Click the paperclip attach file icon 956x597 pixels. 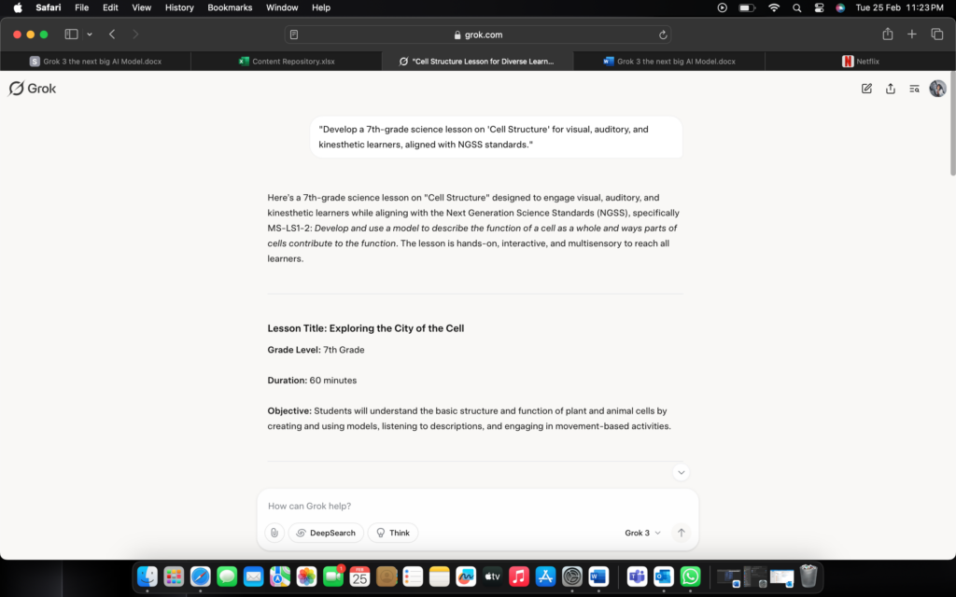274,533
